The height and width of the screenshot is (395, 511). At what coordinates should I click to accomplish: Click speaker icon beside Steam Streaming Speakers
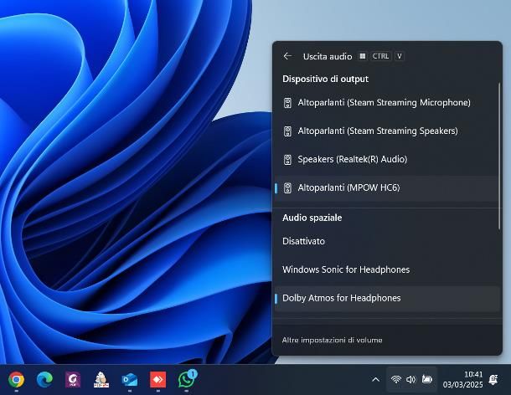coord(287,131)
